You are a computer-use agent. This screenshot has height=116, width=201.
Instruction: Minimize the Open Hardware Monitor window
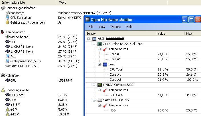coord(185,20)
